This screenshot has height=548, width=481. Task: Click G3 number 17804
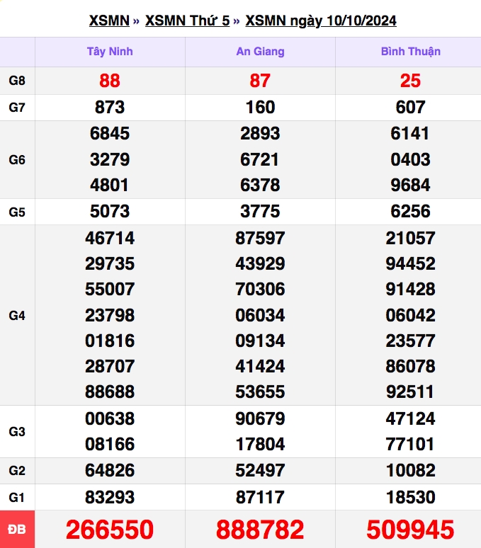260,444
